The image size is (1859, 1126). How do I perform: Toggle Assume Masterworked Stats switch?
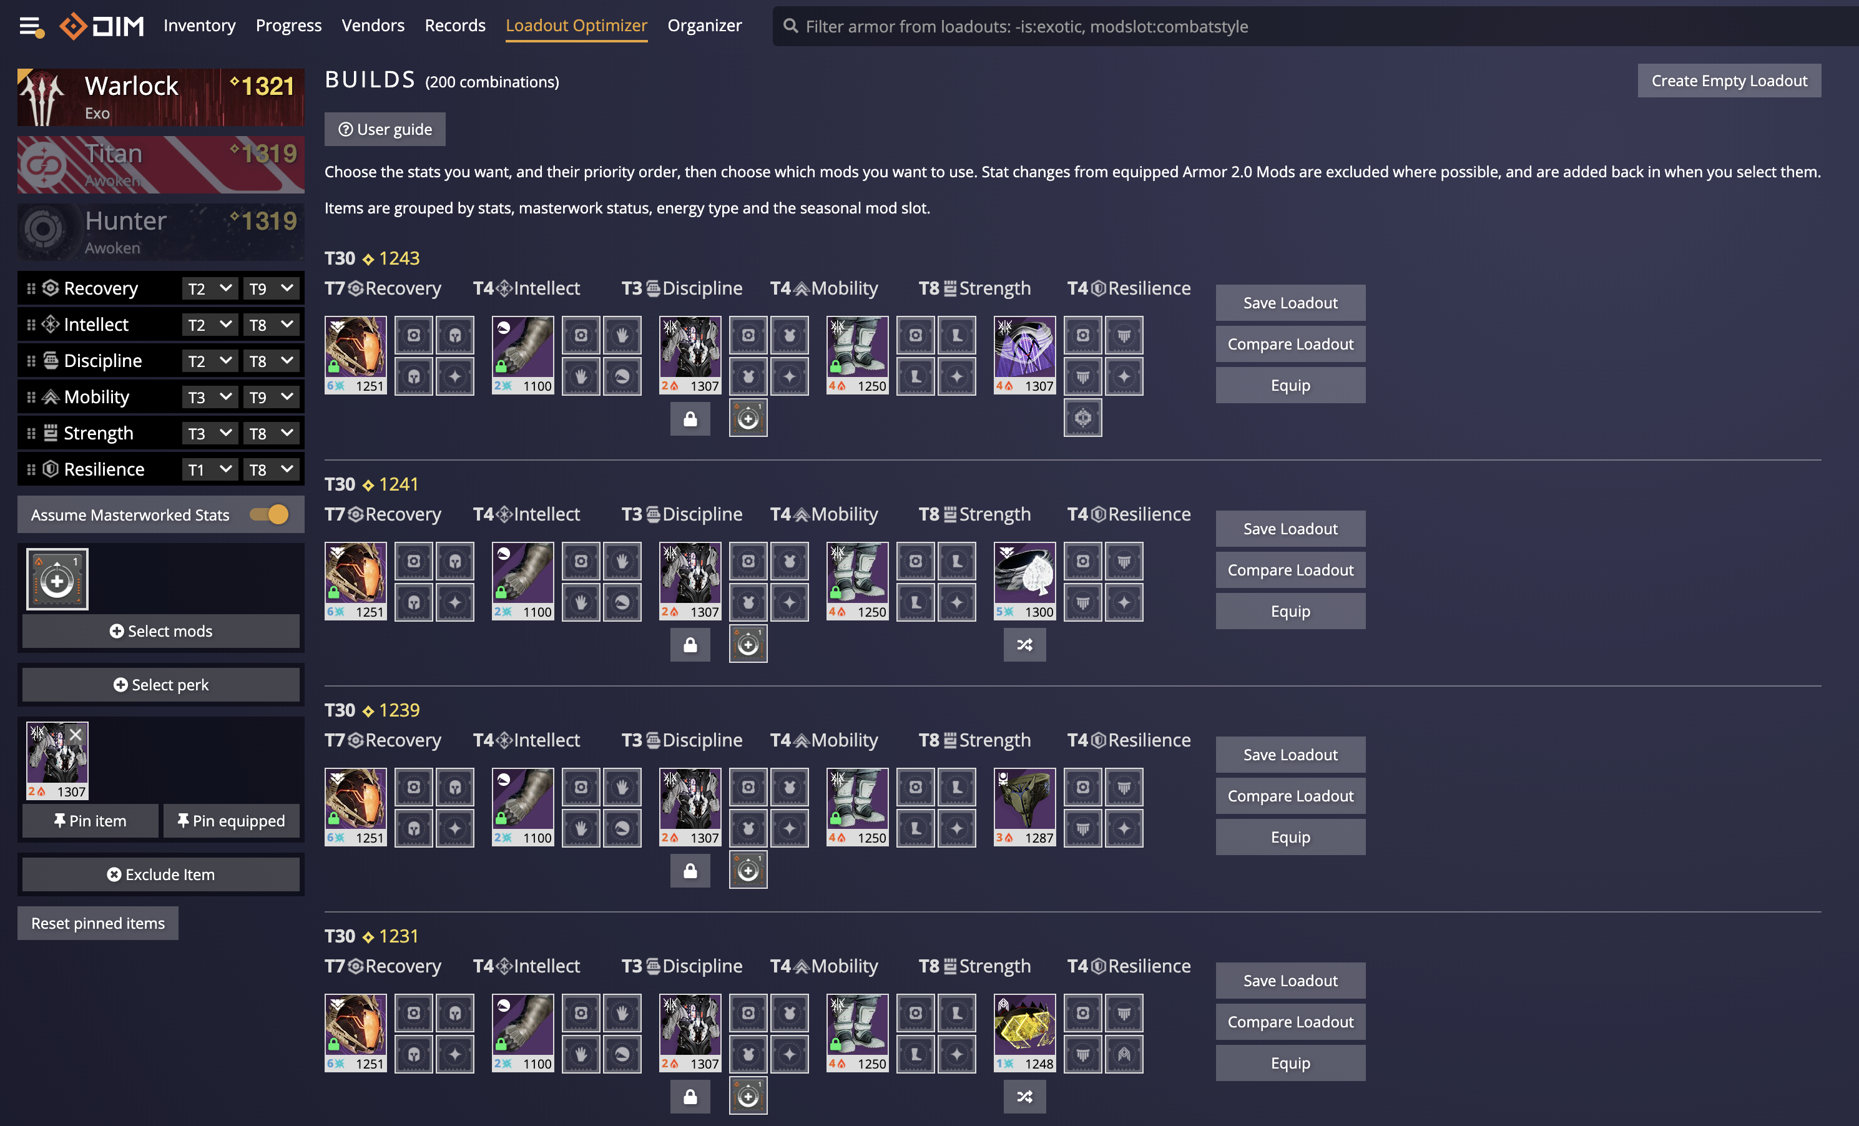pyautogui.click(x=269, y=514)
